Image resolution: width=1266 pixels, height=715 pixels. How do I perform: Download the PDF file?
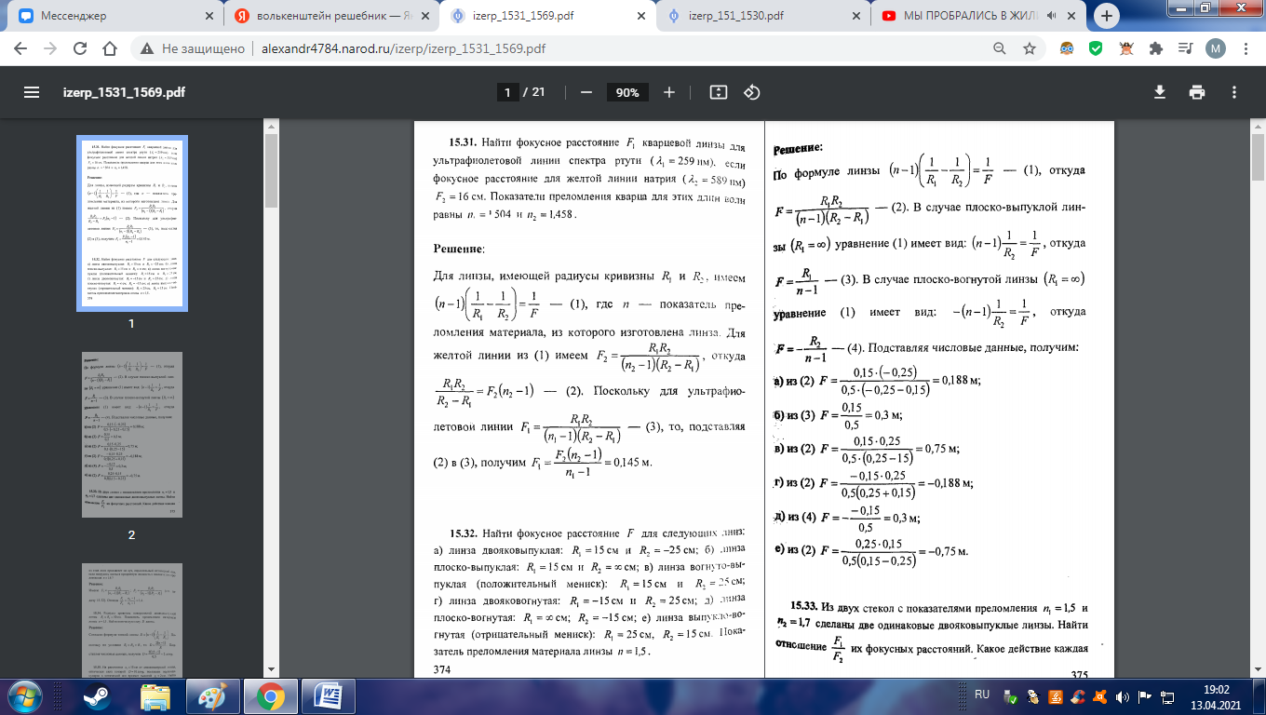pos(1160,92)
